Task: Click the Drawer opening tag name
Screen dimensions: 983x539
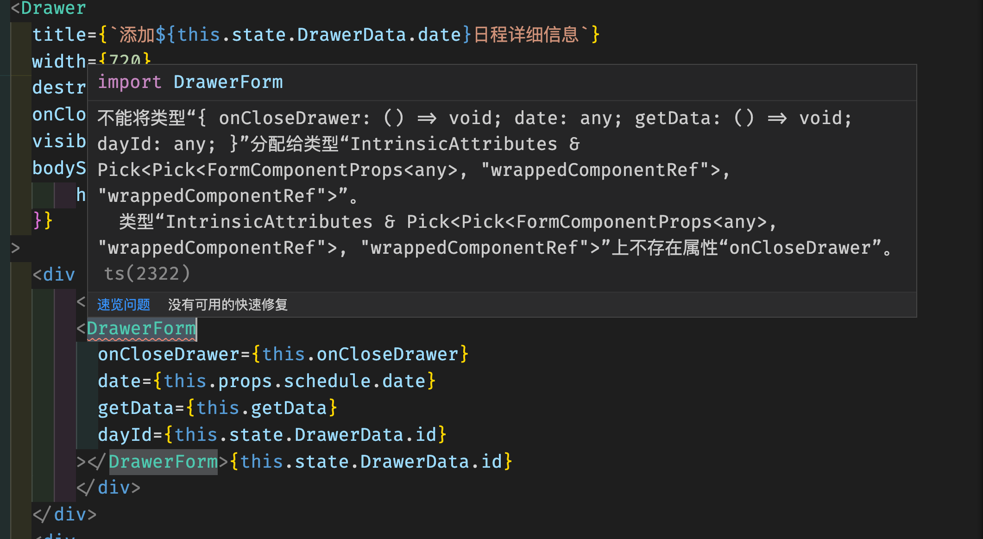Action: 54,8
